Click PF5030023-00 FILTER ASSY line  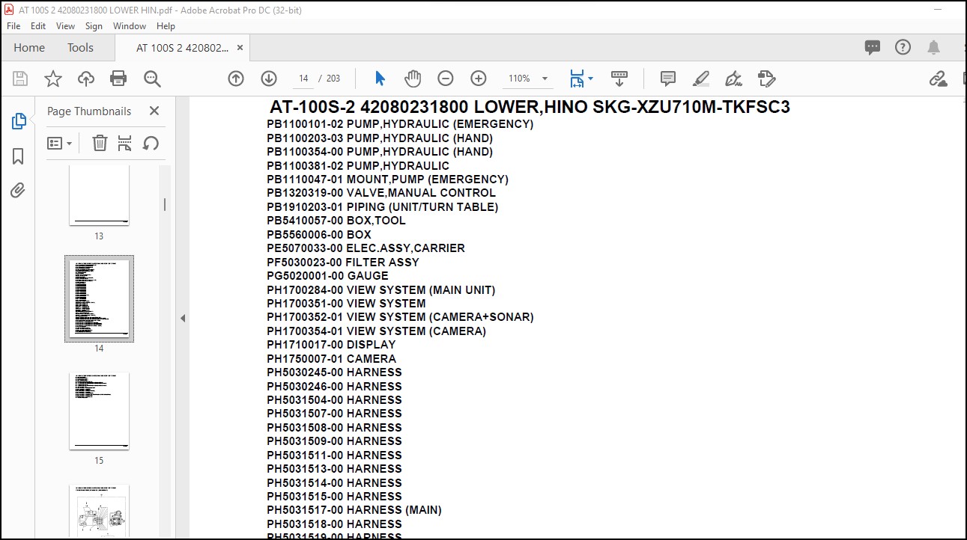click(x=343, y=263)
